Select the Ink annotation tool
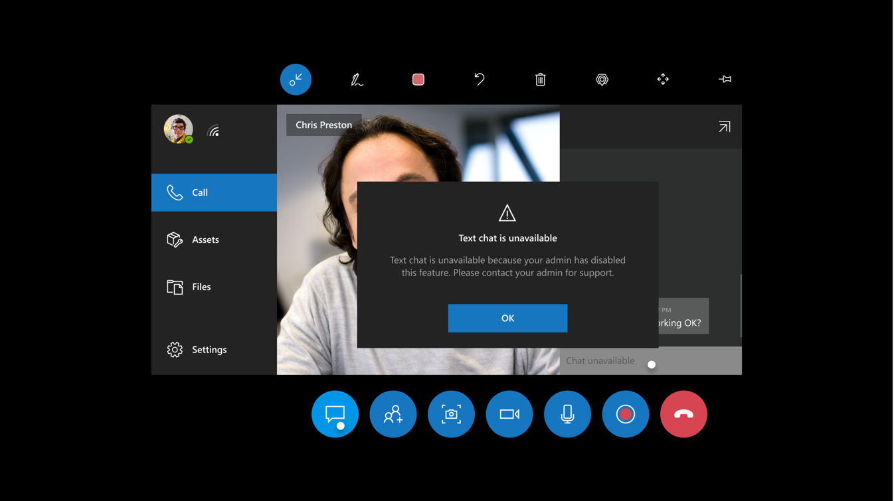 click(356, 79)
